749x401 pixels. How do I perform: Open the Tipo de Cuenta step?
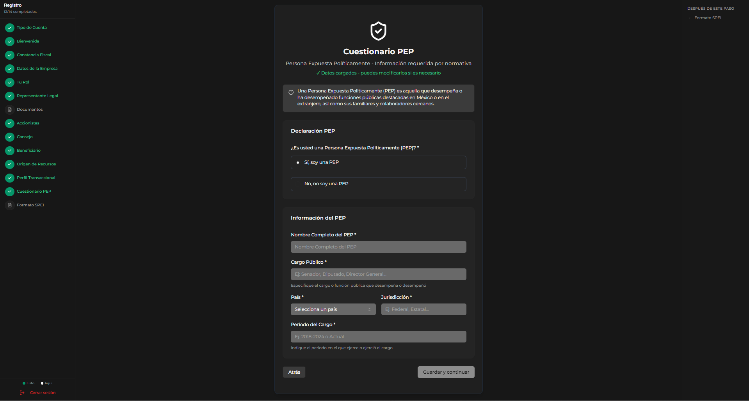pyautogui.click(x=32, y=28)
